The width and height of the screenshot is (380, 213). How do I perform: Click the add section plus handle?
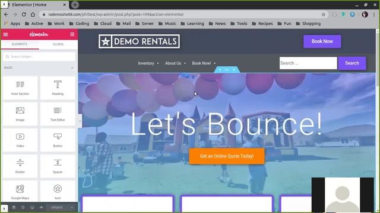tap(220, 70)
